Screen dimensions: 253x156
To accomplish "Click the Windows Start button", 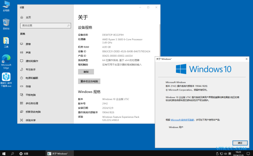I will coord(4,154).
